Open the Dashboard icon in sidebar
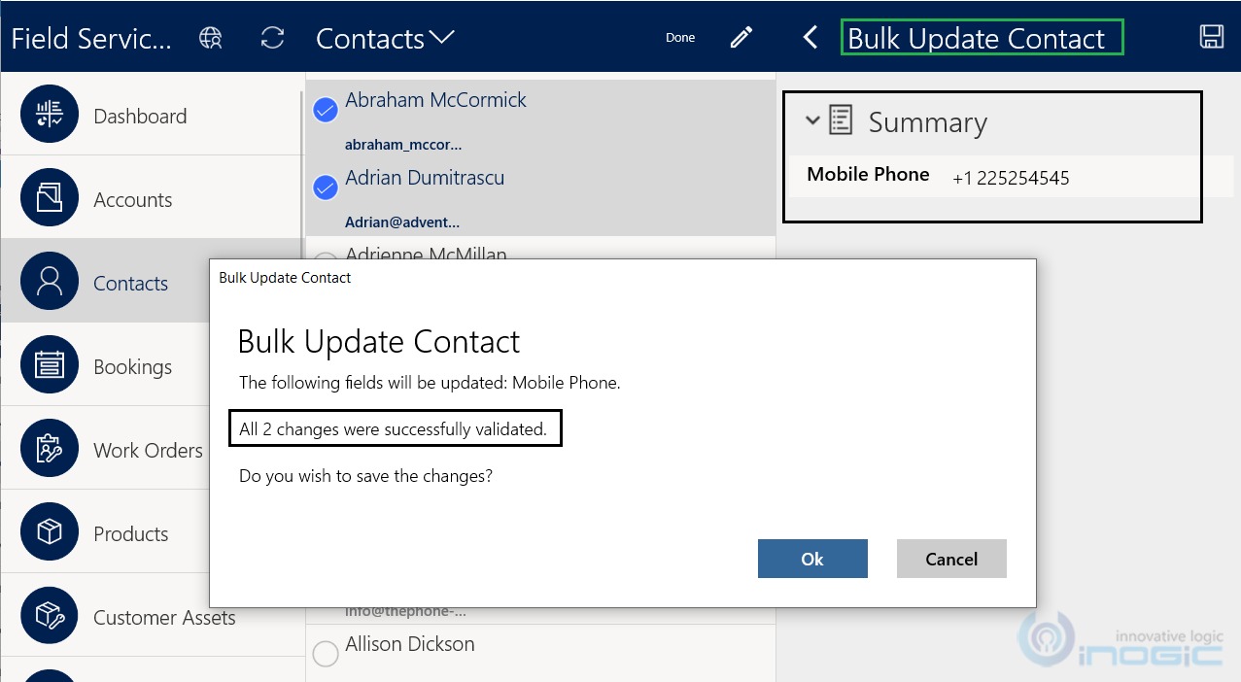This screenshot has width=1241, height=682. tap(49, 115)
